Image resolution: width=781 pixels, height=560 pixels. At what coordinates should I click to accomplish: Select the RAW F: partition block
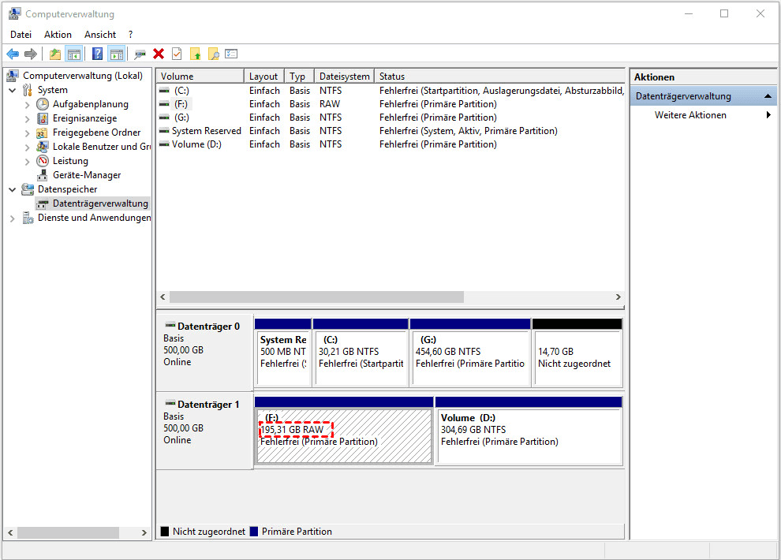tap(344, 435)
